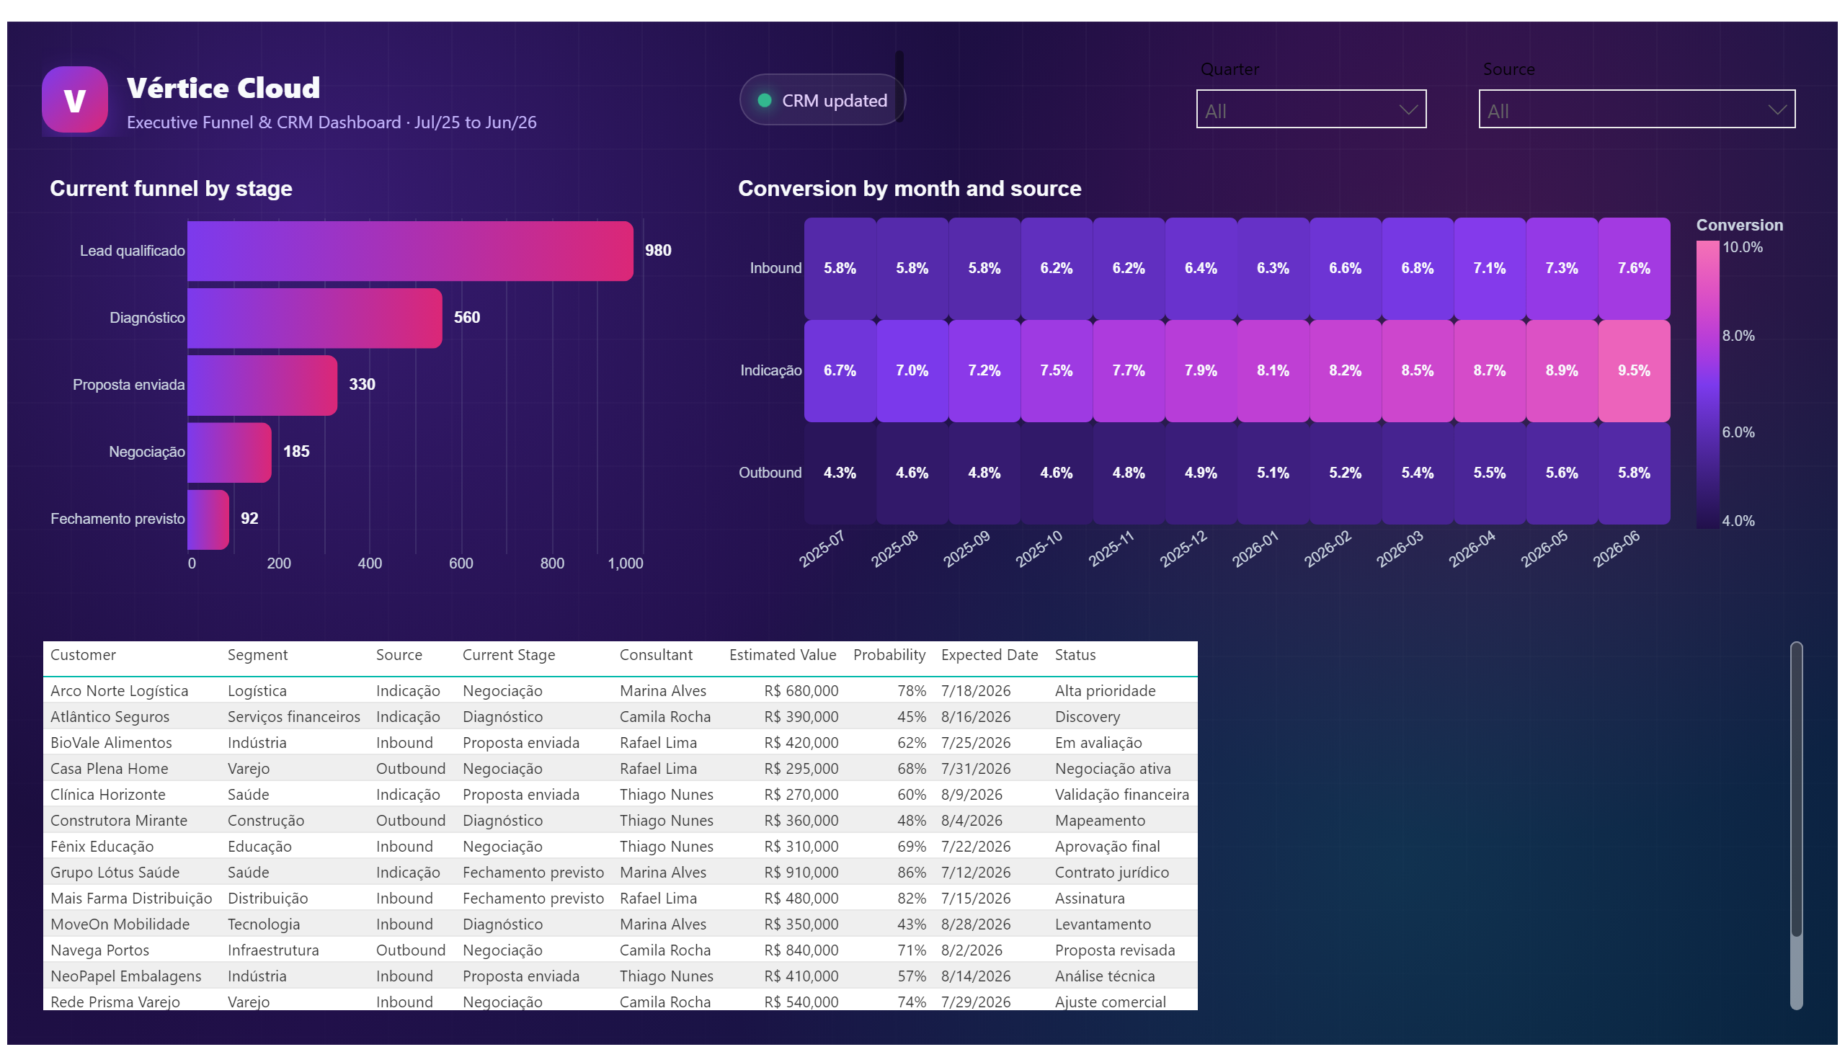Click the Validação financeira status cell
Viewport: 1845px width, 1052px height.
tap(1121, 795)
